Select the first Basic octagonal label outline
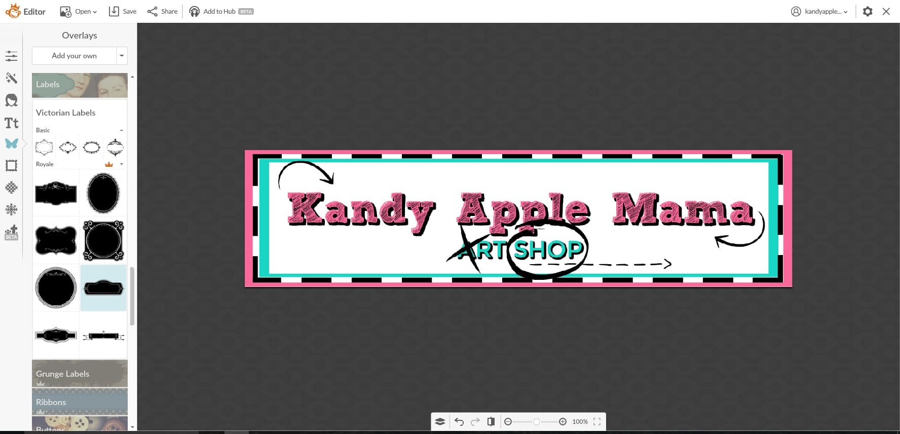Screen dimensions: 900x434 [44, 148]
